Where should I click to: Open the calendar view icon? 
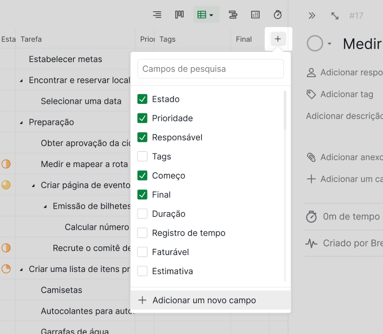[255, 15]
